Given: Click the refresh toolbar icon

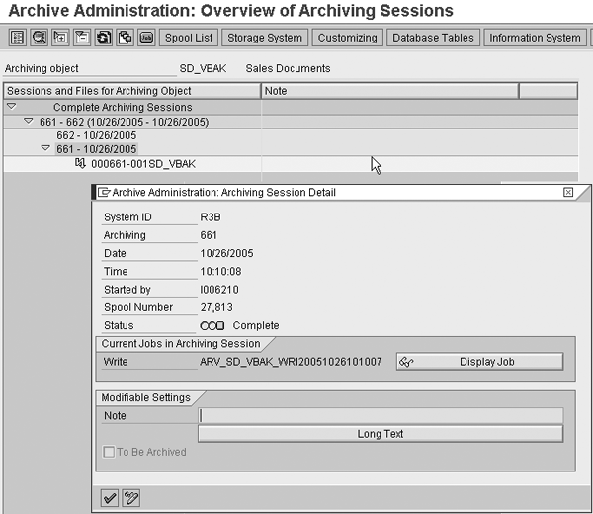Looking at the screenshot, I should [104, 38].
